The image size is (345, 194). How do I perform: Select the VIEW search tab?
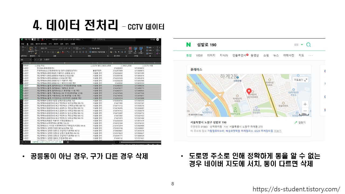(x=199, y=55)
